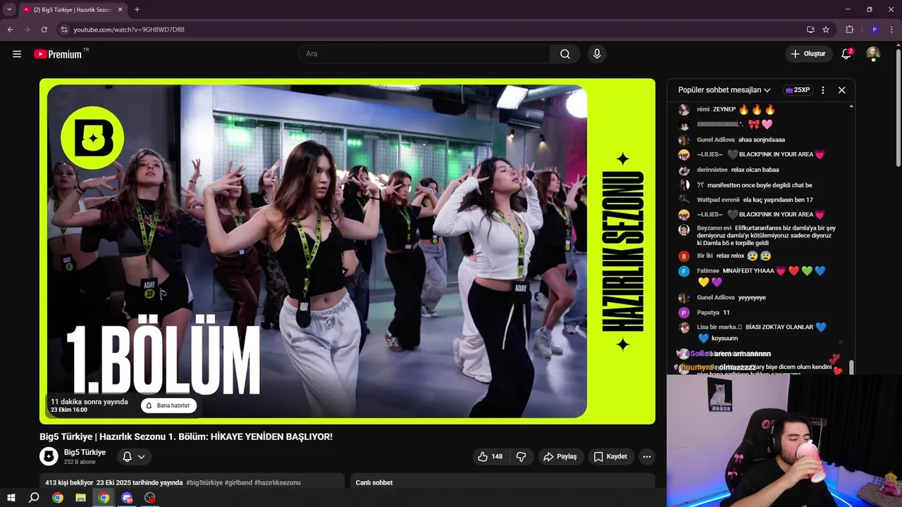
Task: Click the search magnifier button
Action: point(565,54)
